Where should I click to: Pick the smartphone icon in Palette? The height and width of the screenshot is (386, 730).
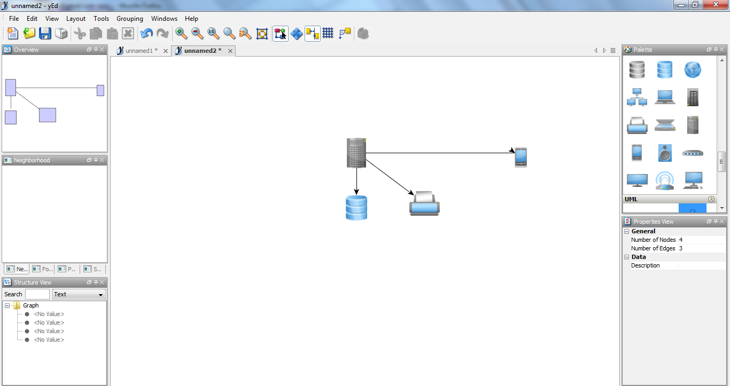coord(637,153)
